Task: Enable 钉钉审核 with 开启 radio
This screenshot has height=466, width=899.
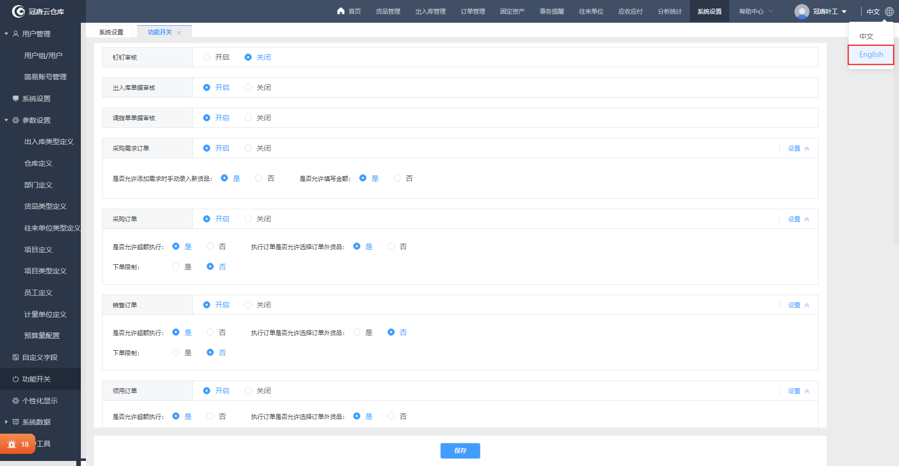Action: (x=207, y=57)
